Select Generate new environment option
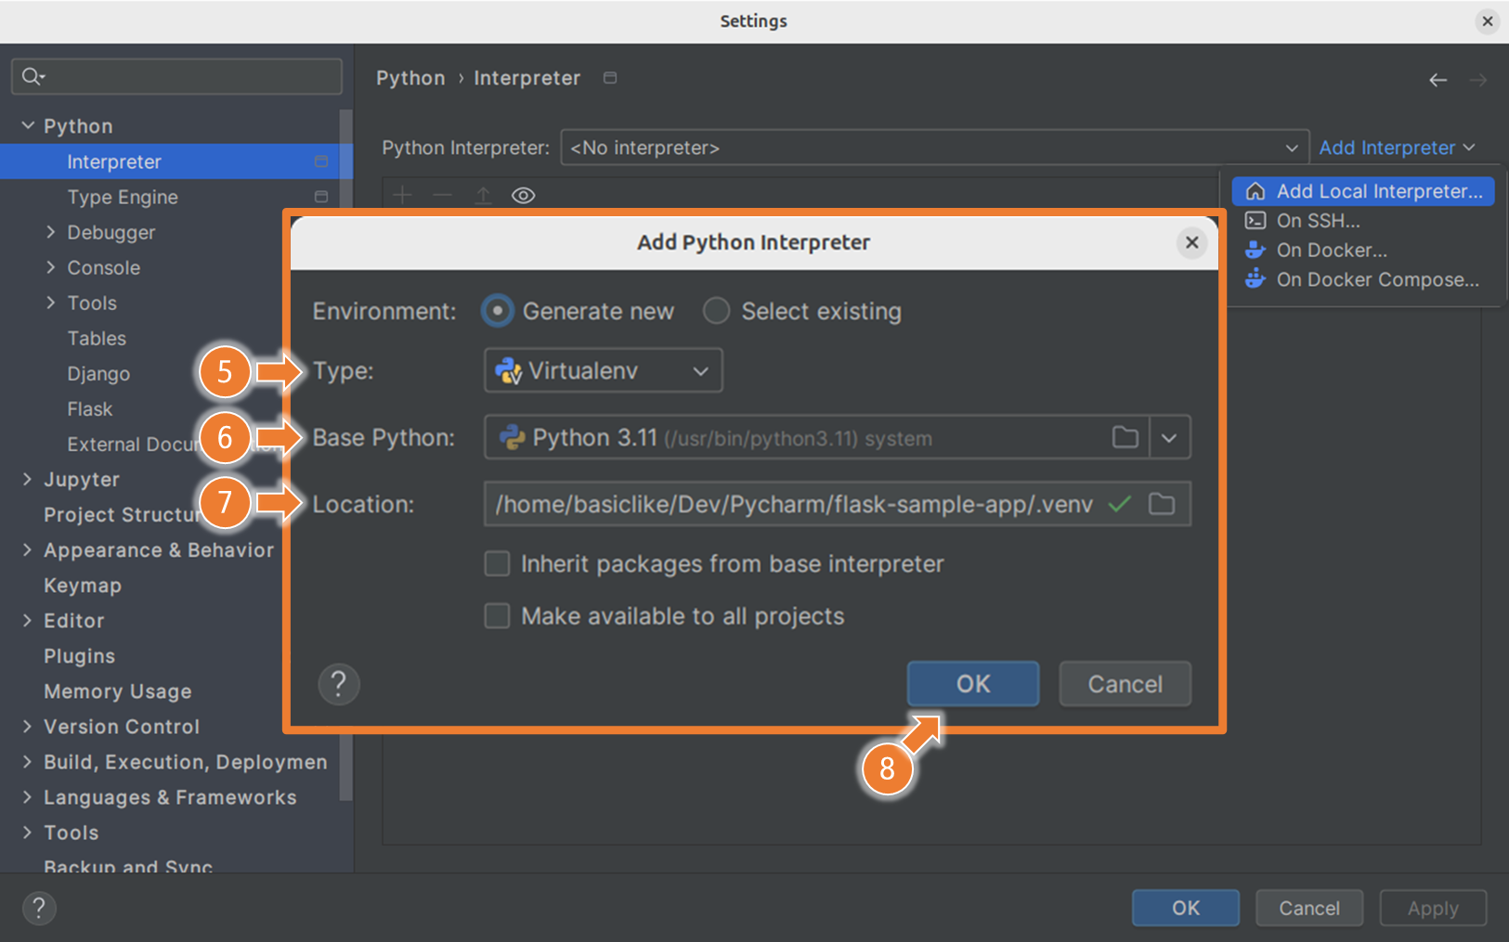This screenshot has width=1509, height=942. (579, 311)
